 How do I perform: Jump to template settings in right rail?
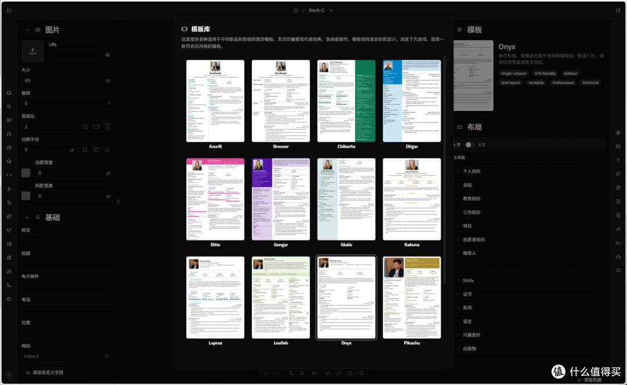pos(618,132)
